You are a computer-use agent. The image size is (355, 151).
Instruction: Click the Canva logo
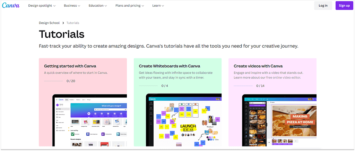(11, 6)
